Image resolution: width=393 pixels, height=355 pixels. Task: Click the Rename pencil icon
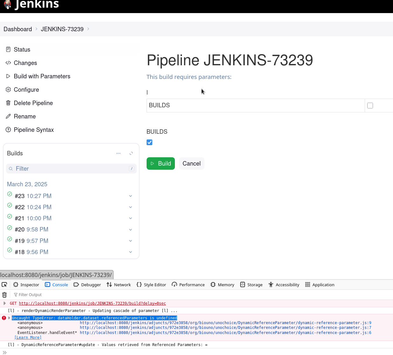[x=8, y=116]
